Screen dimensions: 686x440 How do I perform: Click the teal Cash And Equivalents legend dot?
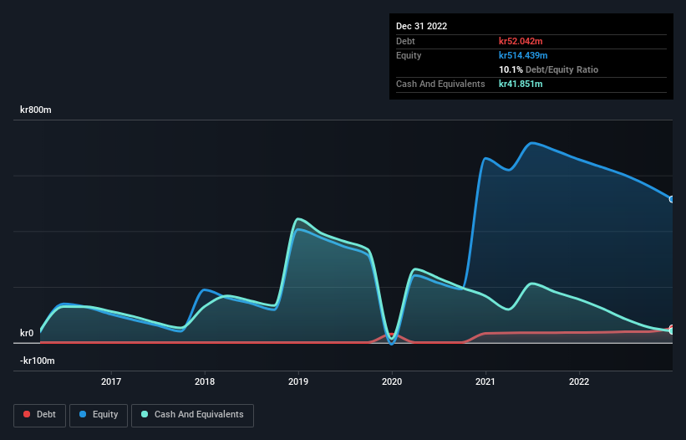pos(145,414)
